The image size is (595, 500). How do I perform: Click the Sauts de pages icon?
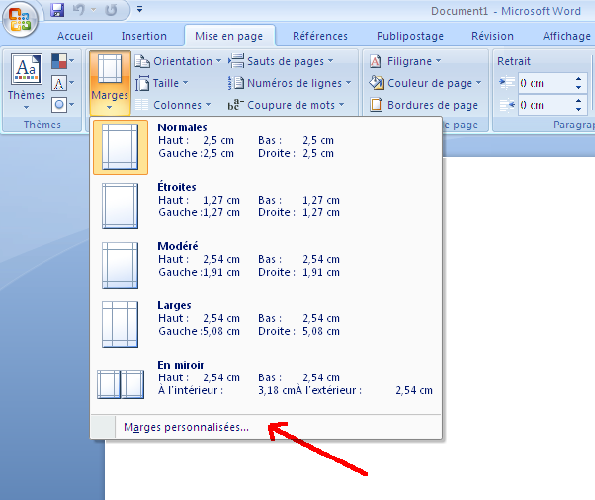coord(236,60)
